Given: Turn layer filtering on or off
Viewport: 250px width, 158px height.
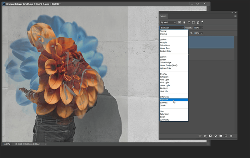Looking at the screenshot, I should (x=202, y=22).
